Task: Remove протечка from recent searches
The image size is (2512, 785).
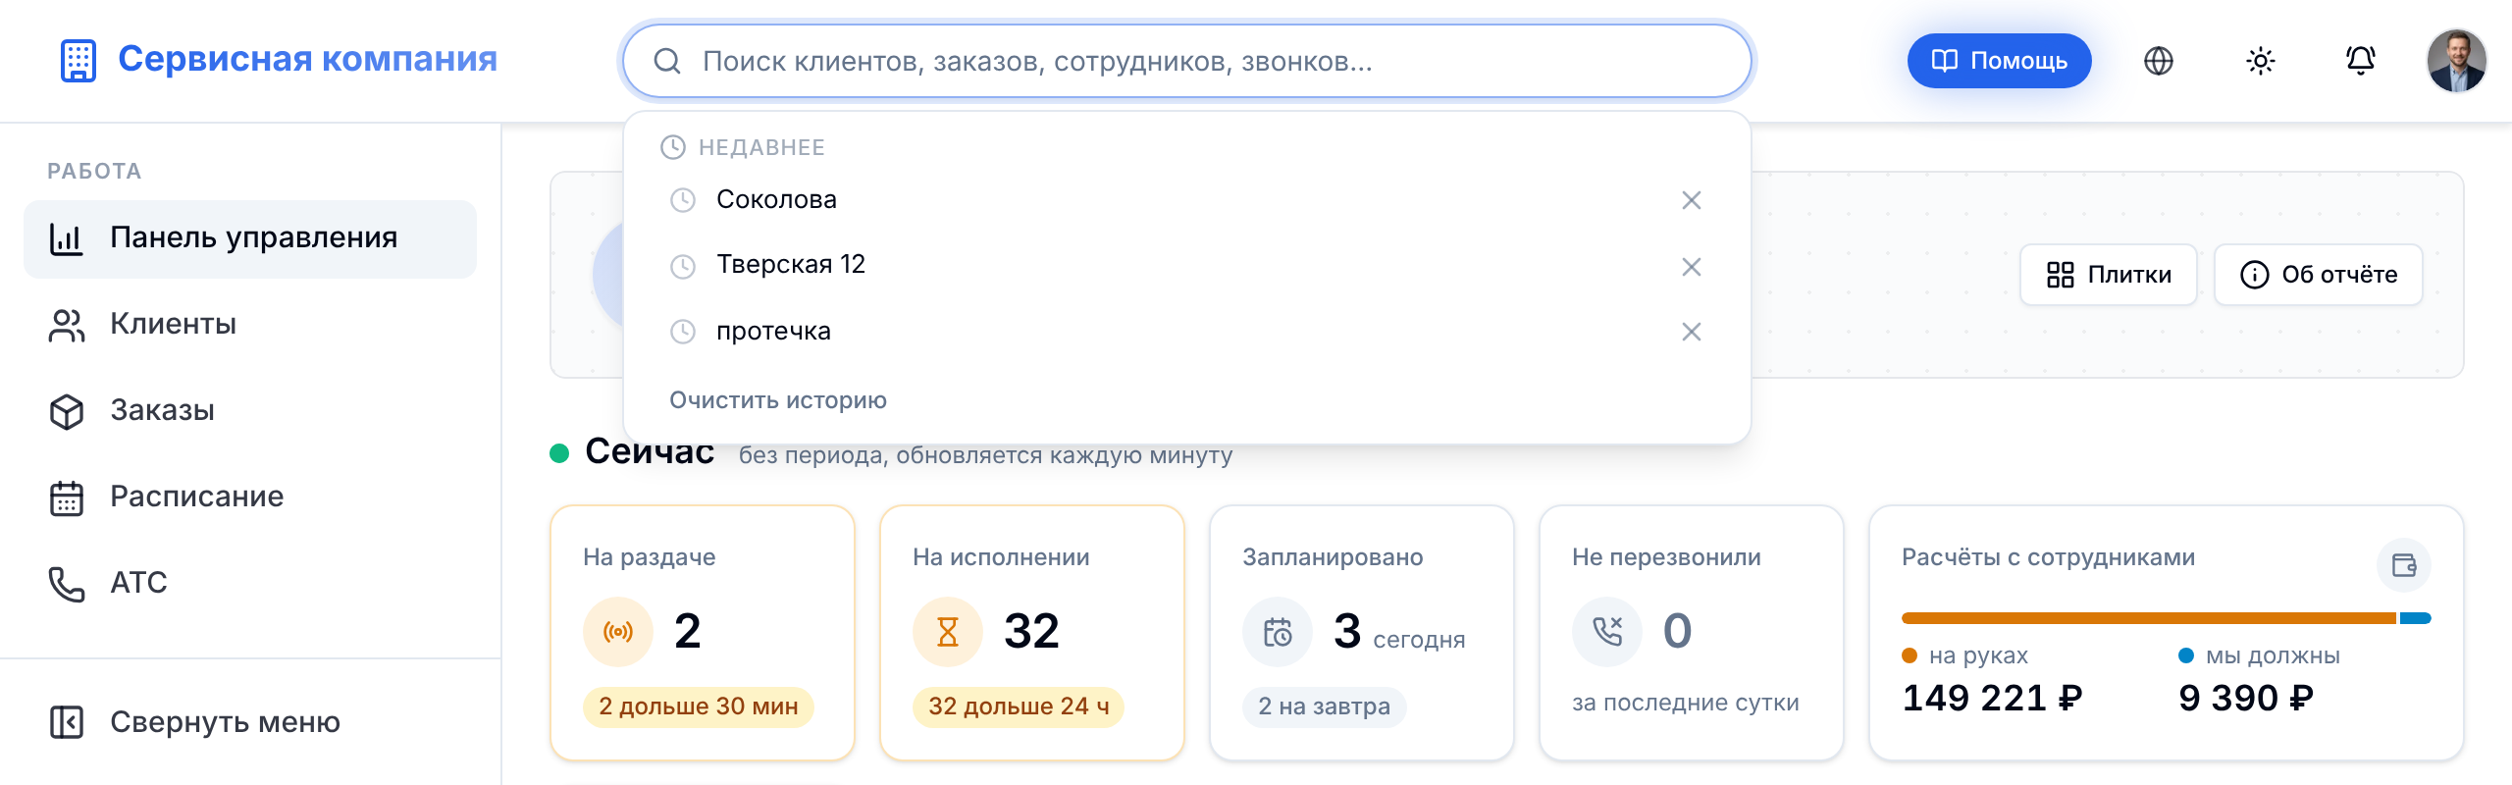Action: click(x=1692, y=332)
